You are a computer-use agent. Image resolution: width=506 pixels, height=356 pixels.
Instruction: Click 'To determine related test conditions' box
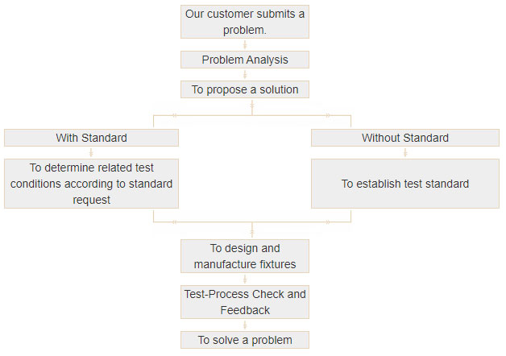point(91,184)
